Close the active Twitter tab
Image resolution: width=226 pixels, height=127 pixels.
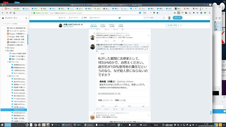click(x=136, y=8)
